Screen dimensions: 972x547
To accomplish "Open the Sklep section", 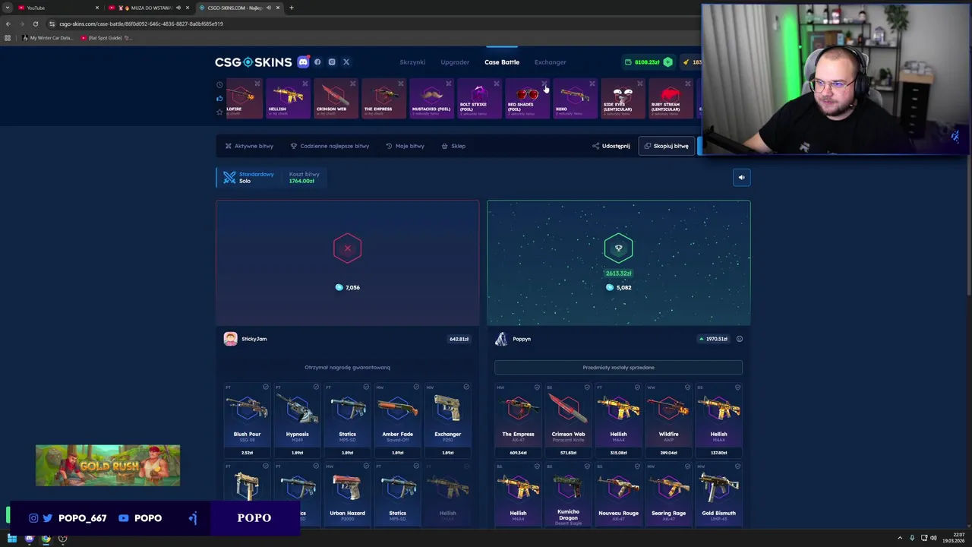I will pos(453,146).
